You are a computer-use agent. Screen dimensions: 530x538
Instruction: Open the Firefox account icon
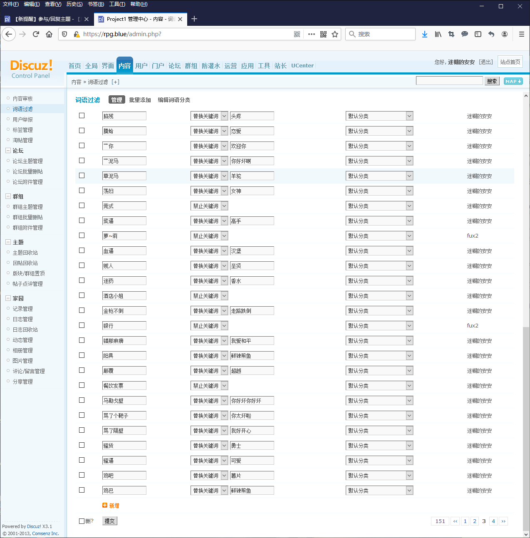pyautogui.click(x=505, y=34)
